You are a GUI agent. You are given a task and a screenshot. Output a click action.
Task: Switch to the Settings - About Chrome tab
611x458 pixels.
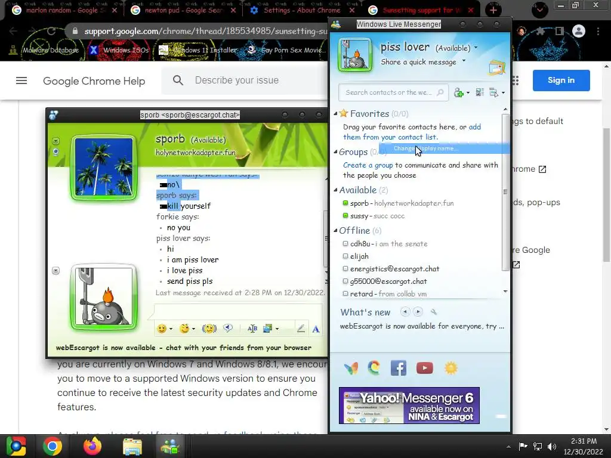[x=303, y=10]
